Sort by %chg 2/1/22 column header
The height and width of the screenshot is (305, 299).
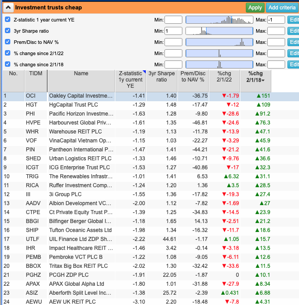(224, 81)
